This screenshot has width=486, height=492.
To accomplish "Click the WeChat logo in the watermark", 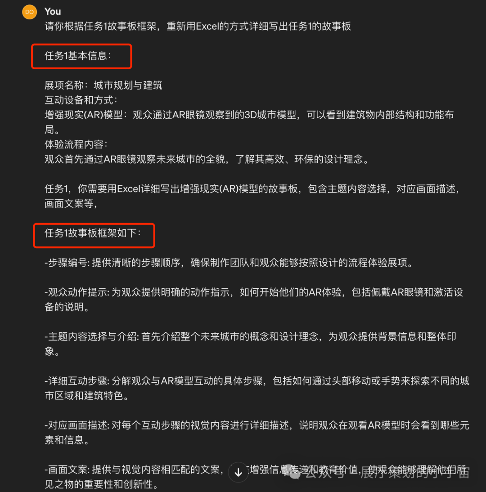I will point(293,472).
